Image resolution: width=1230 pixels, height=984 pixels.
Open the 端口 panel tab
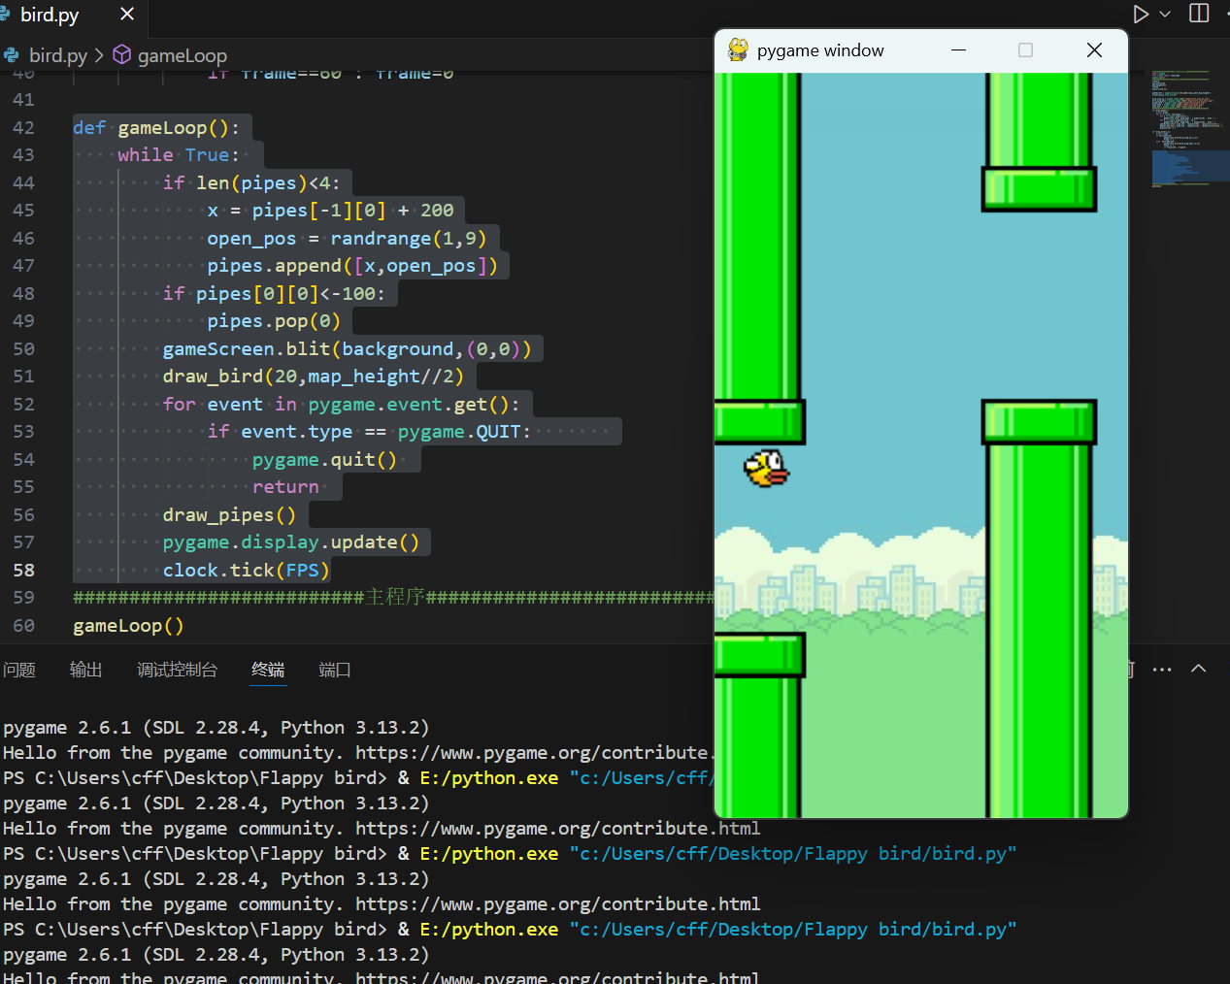tap(335, 670)
